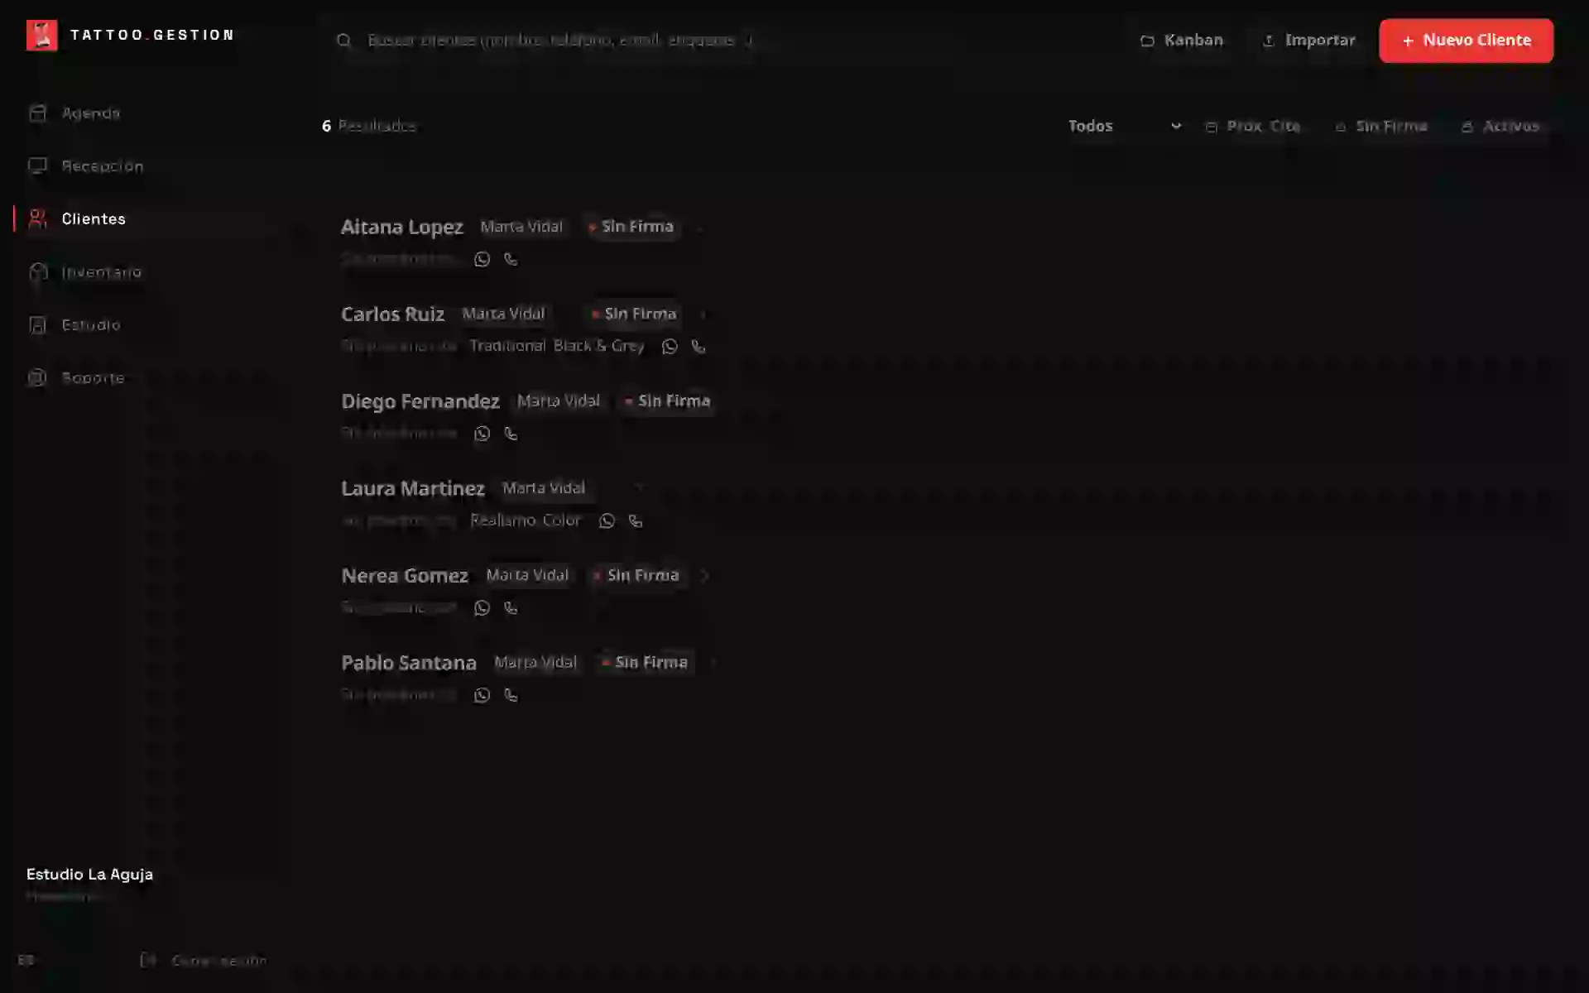Viewport: 1589px width, 993px height.
Task: Click Sin Firma badge on Carlos Ruiz
Action: coord(634,314)
